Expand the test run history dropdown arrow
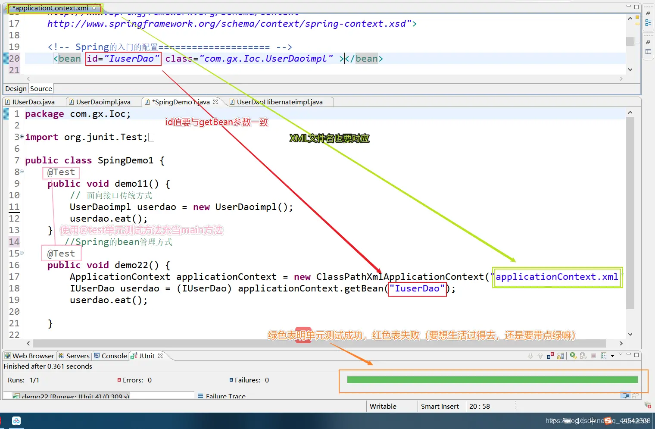Viewport: 655px width, 429px height. (612, 356)
